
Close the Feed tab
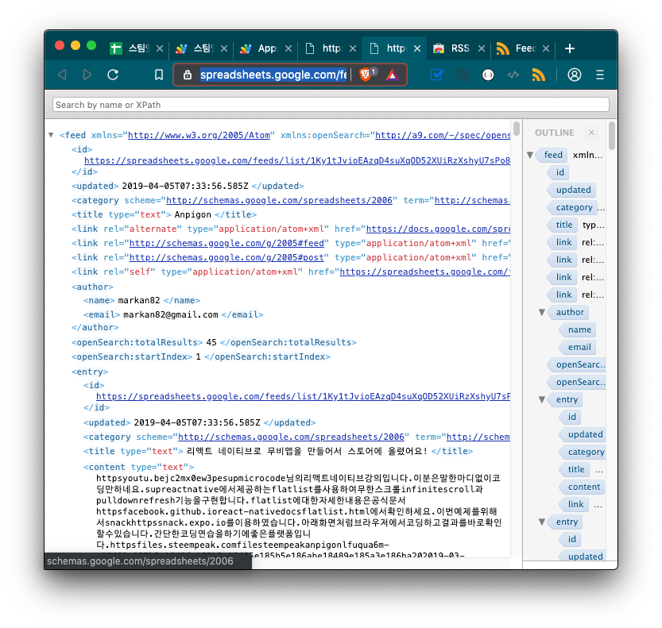tap(546, 48)
